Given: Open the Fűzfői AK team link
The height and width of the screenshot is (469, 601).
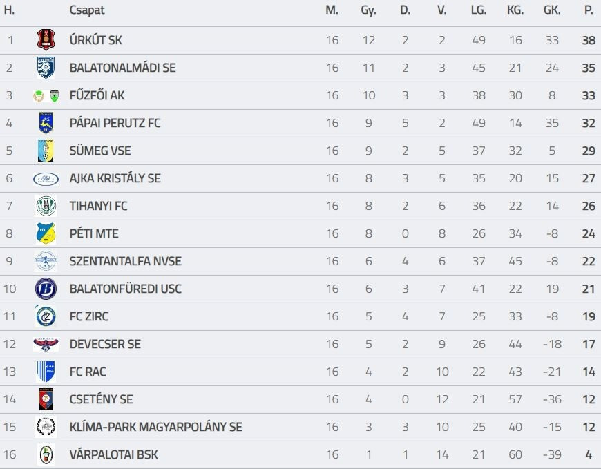Looking at the screenshot, I should click(97, 95).
